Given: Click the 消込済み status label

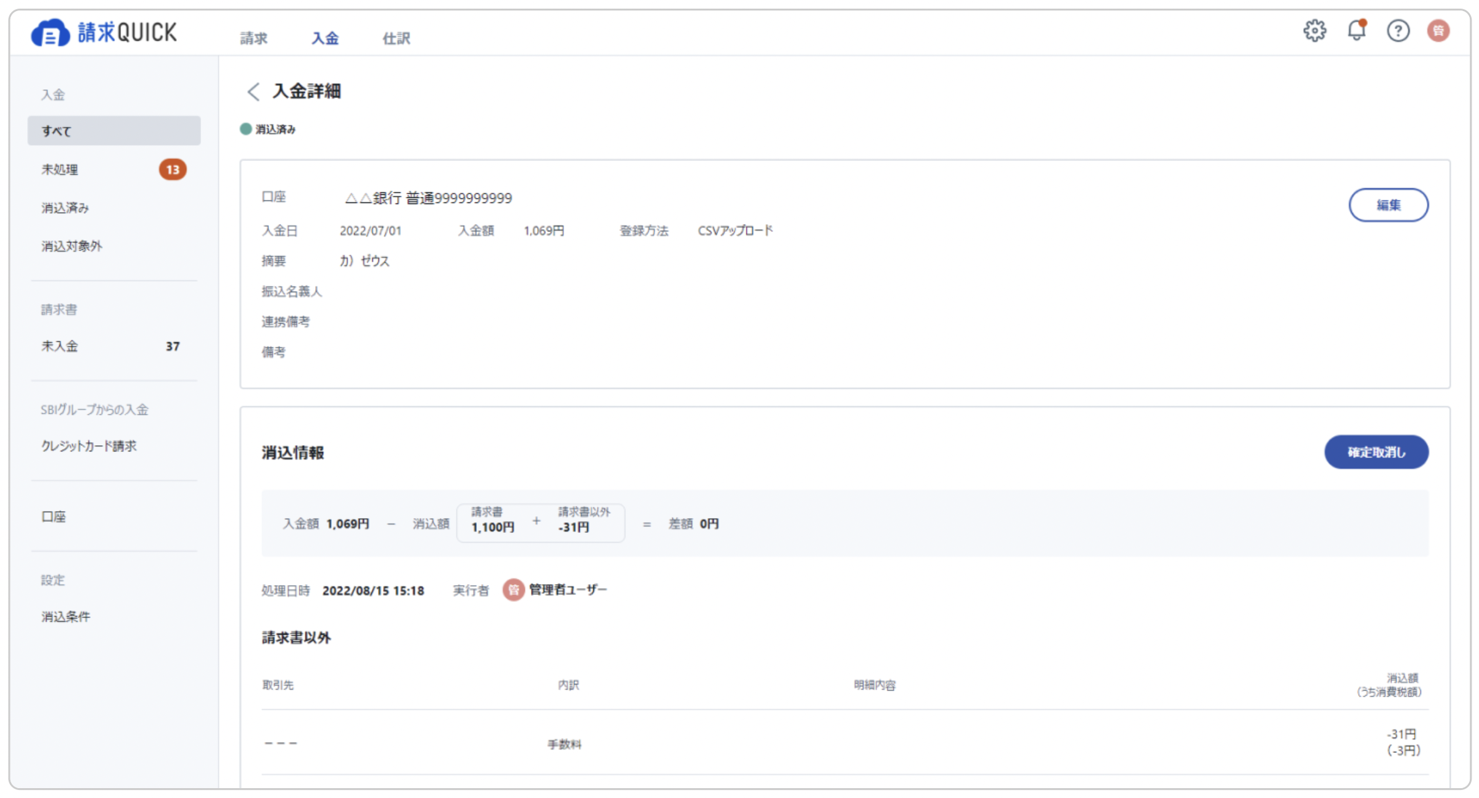Looking at the screenshot, I should click(x=275, y=130).
